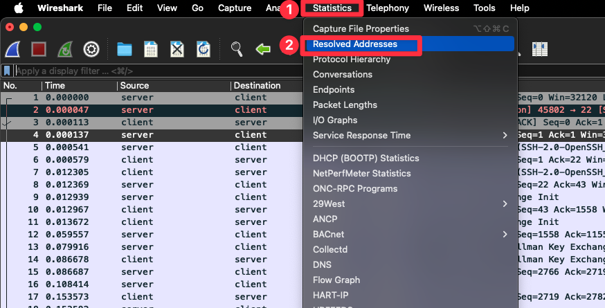
Task: Select packet 14 at time 0.086678
Action: (x=152, y=260)
